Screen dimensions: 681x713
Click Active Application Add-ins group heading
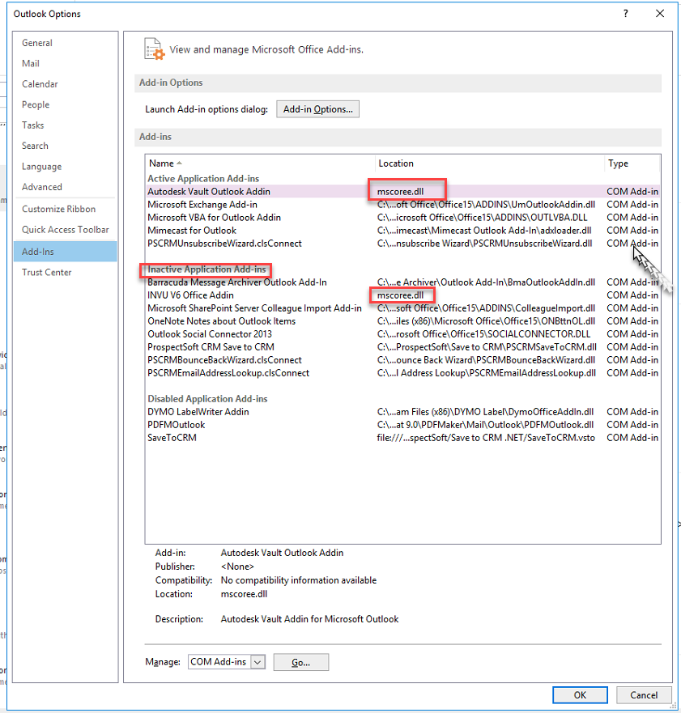coord(203,179)
